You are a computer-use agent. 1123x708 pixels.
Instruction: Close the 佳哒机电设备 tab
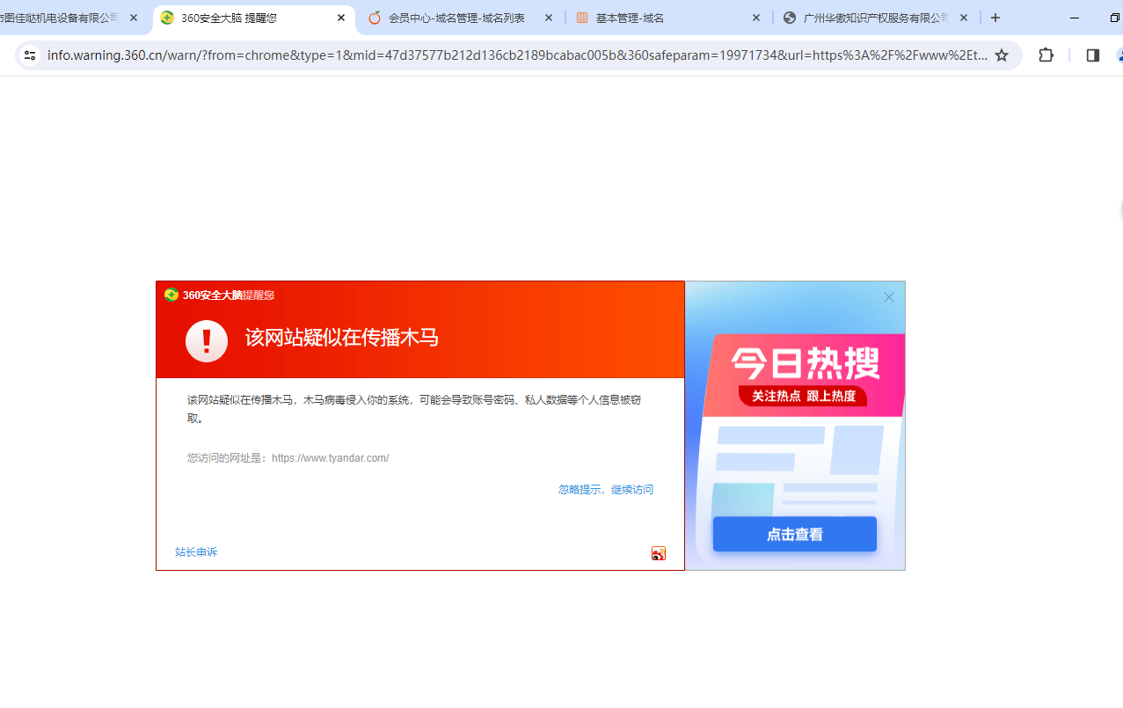[134, 18]
